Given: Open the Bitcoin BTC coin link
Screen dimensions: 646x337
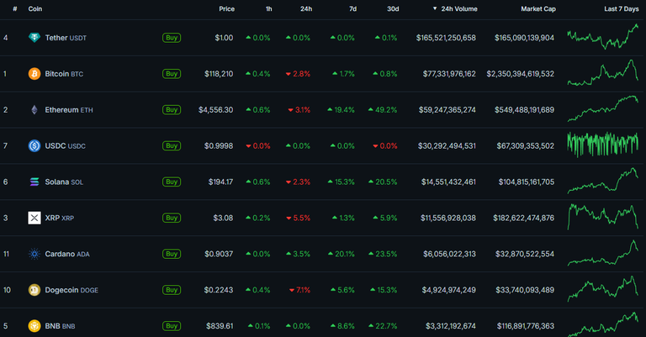Looking at the screenshot, I should [64, 74].
